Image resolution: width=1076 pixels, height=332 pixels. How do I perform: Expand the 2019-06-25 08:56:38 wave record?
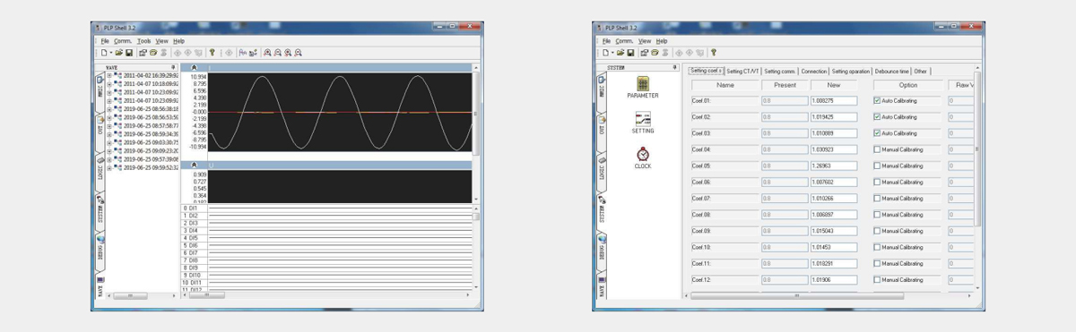click(x=109, y=109)
